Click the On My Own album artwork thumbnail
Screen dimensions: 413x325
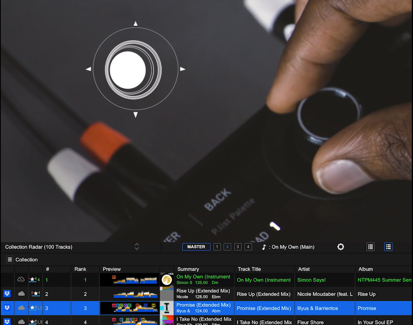click(x=167, y=280)
